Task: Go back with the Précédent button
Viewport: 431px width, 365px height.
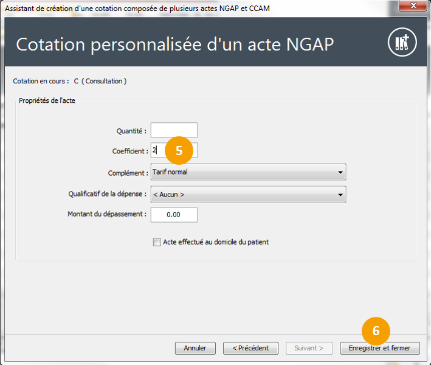Action: (x=250, y=349)
